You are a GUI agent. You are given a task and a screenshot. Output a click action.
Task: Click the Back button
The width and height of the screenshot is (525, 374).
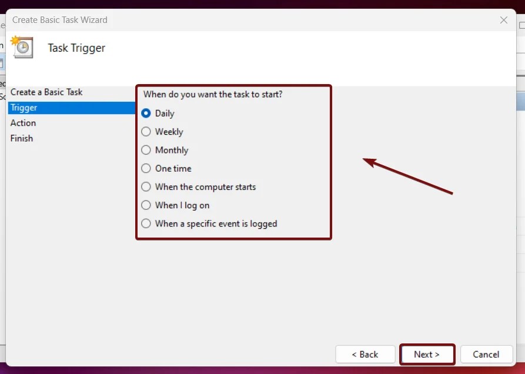point(365,354)
